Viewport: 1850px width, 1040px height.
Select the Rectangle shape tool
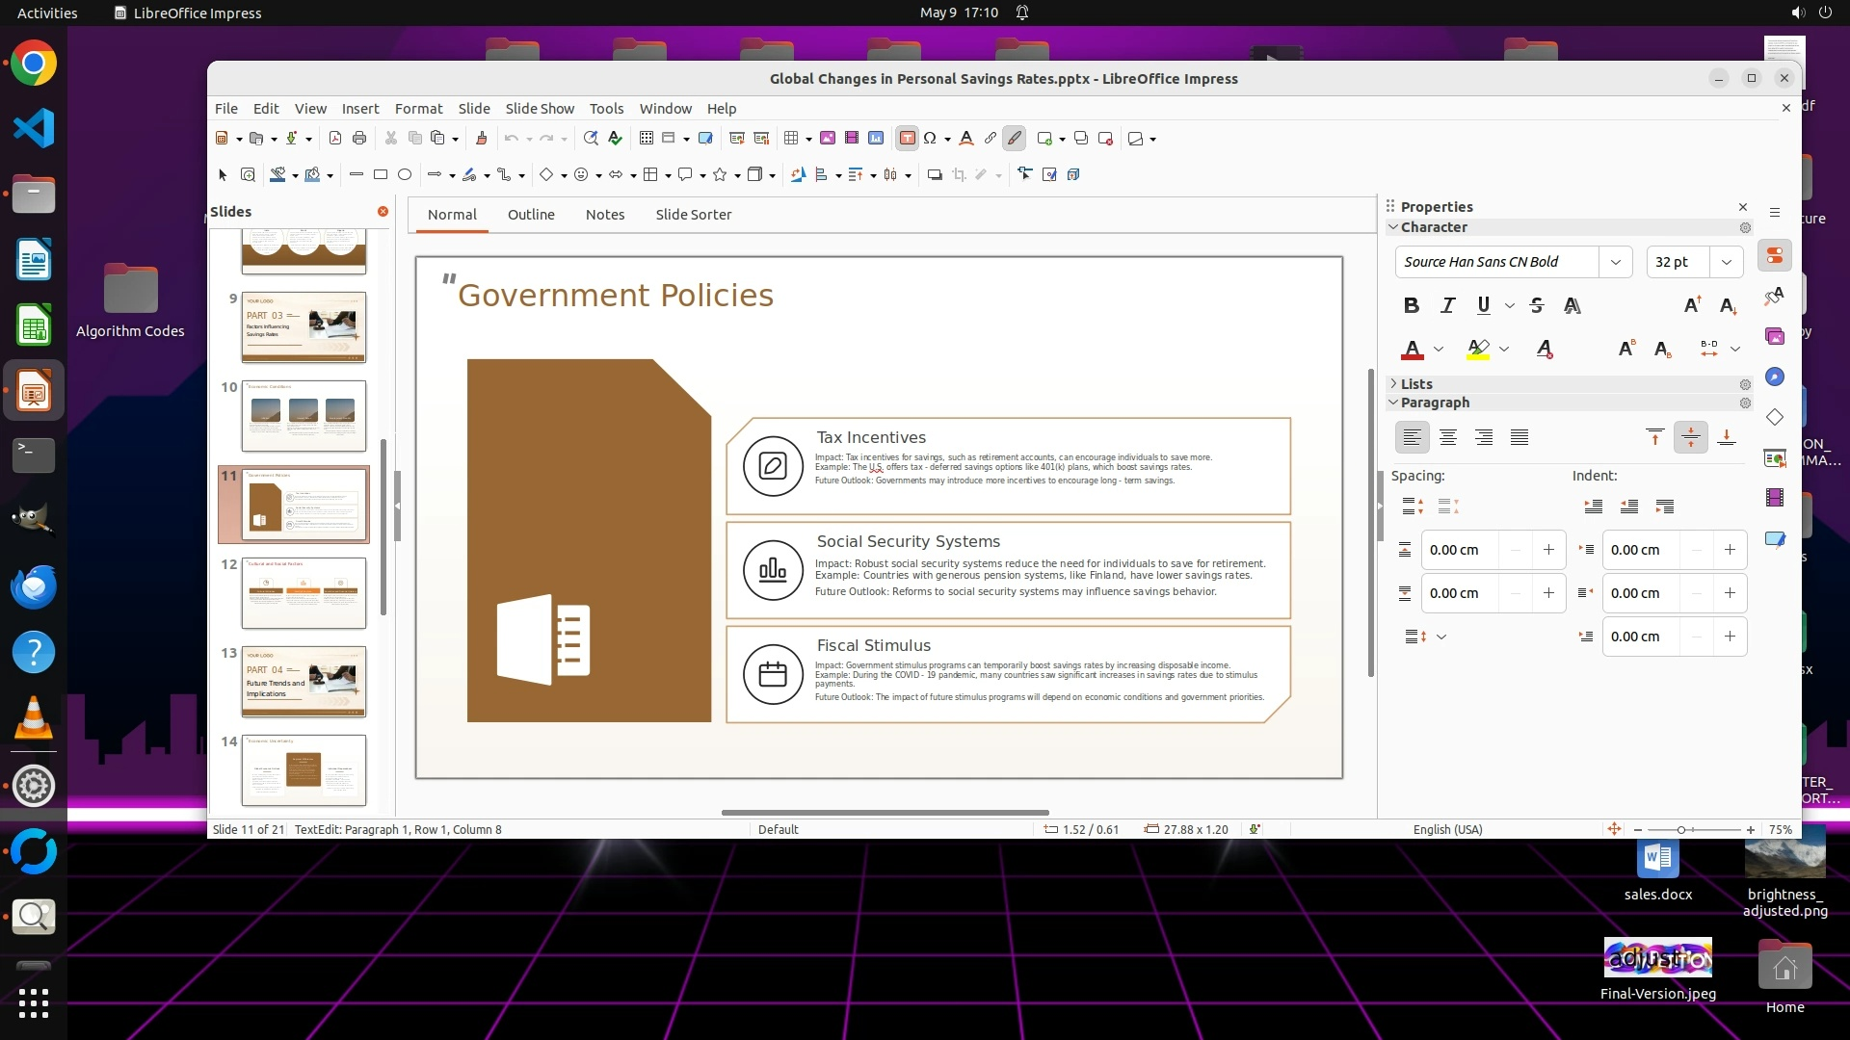(x=381, y=175)
